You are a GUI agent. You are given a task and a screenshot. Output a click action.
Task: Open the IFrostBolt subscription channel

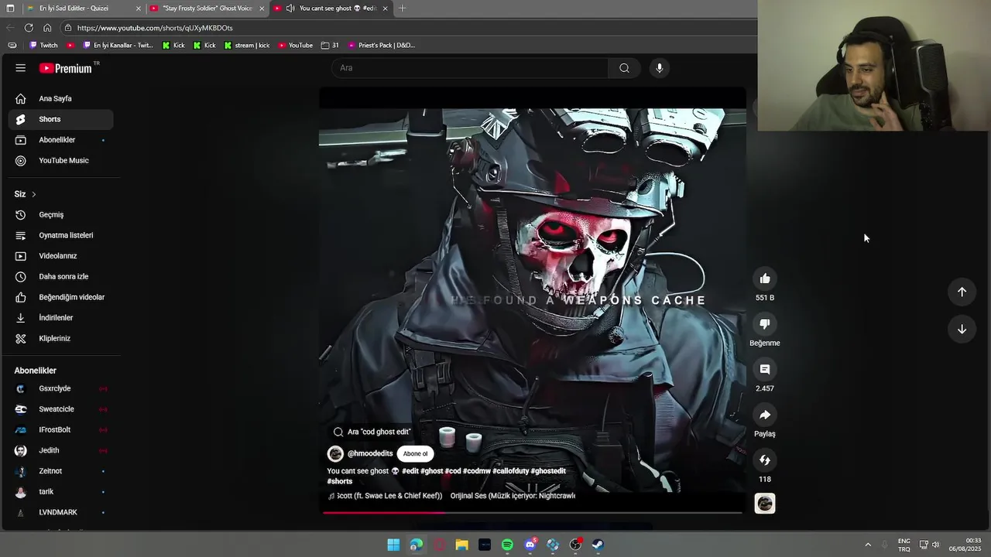(x=61, y=430)
